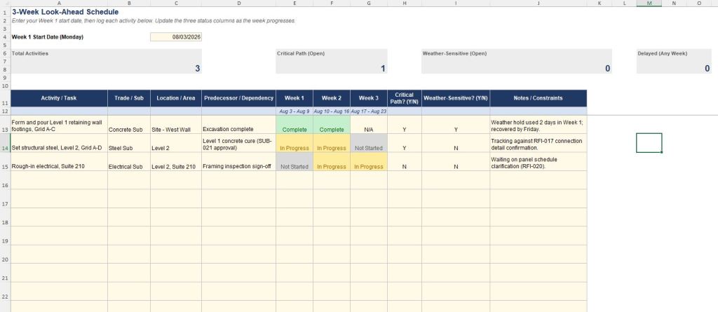
Task: Click the title "3-Week Look-Ahead Schedule"
Action: click(x=65, y=12)
